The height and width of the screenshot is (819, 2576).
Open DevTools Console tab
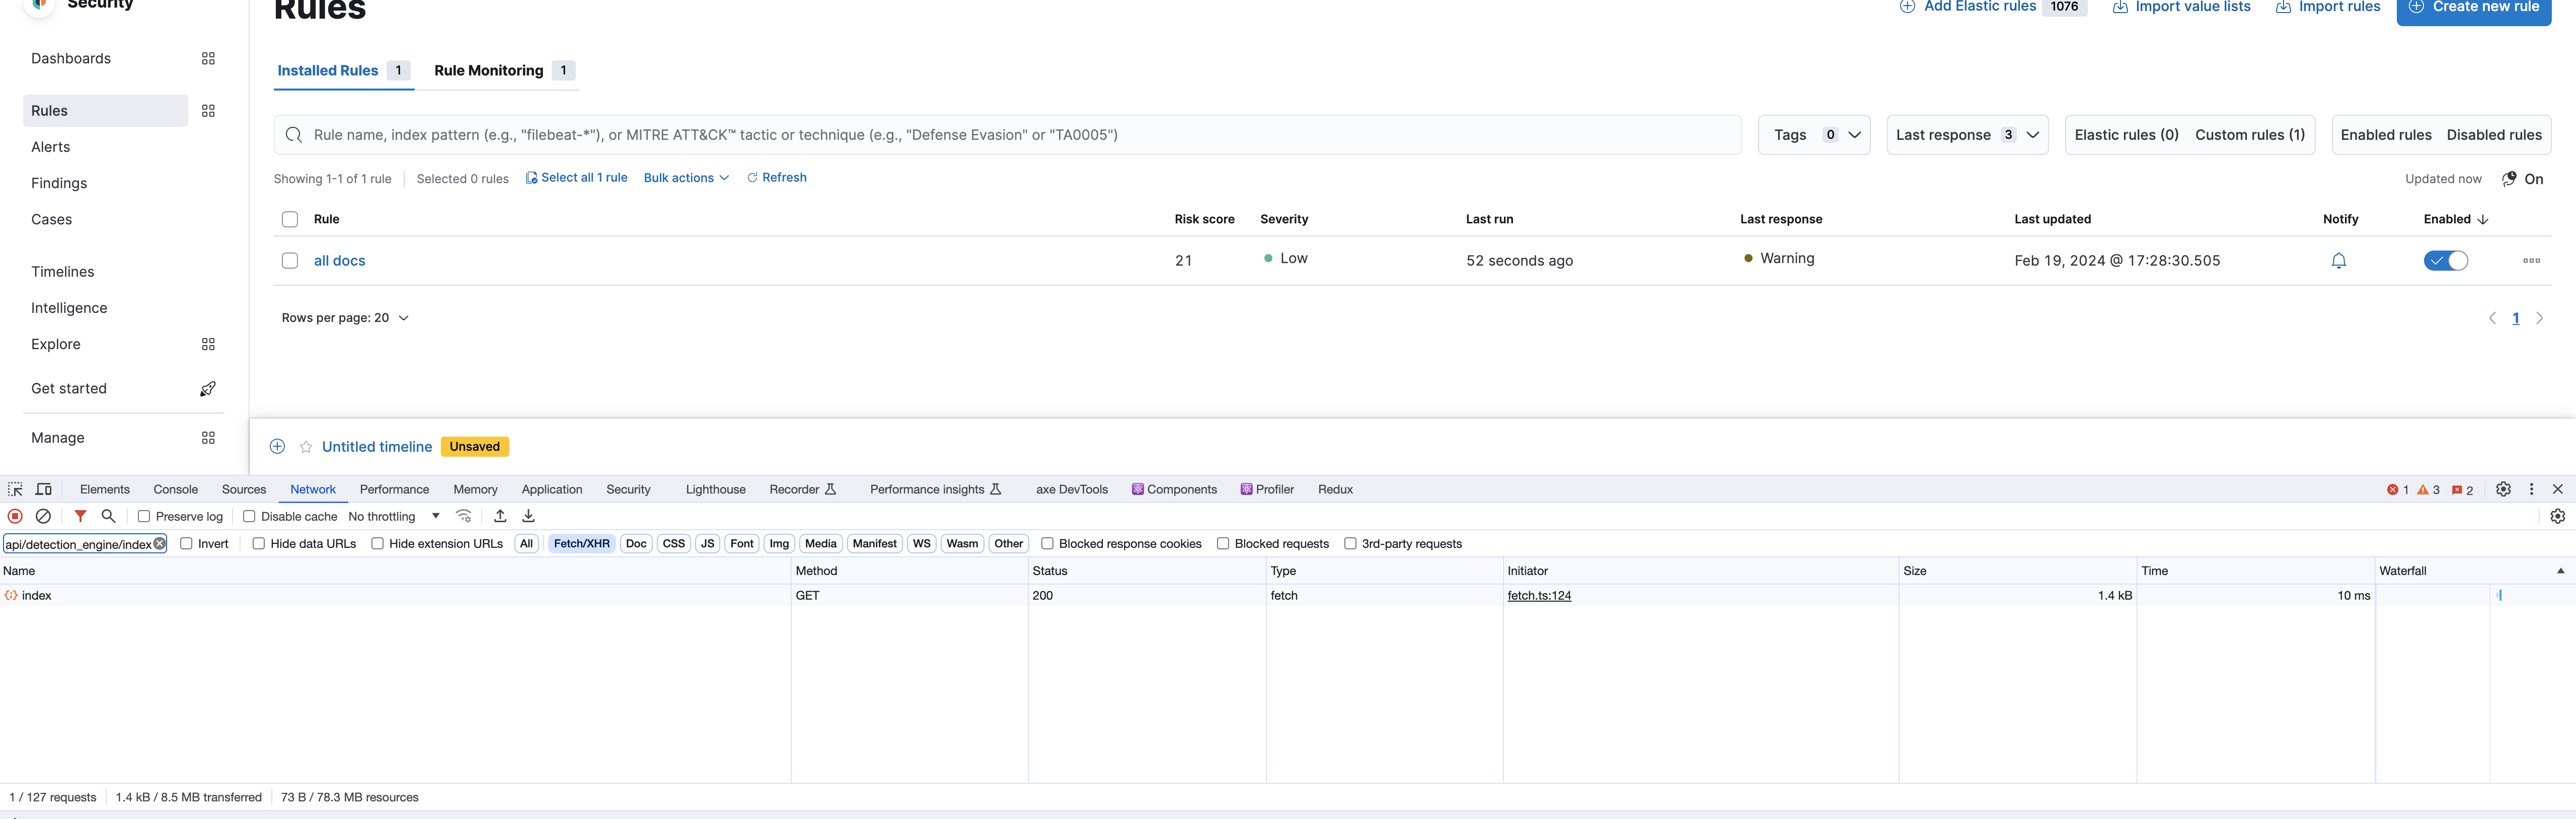[x=175, y=490]
